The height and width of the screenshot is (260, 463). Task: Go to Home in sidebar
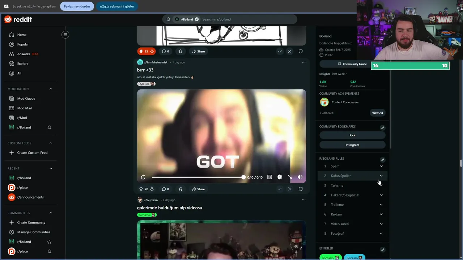[x=22, y=35]
